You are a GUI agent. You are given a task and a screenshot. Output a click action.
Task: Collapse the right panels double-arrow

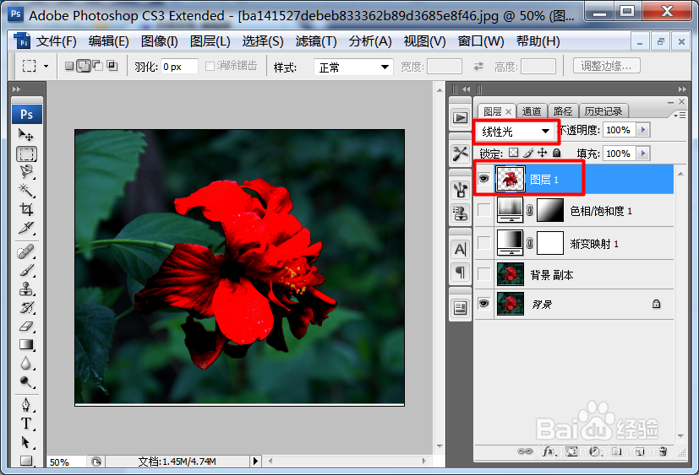pos(682,89)
